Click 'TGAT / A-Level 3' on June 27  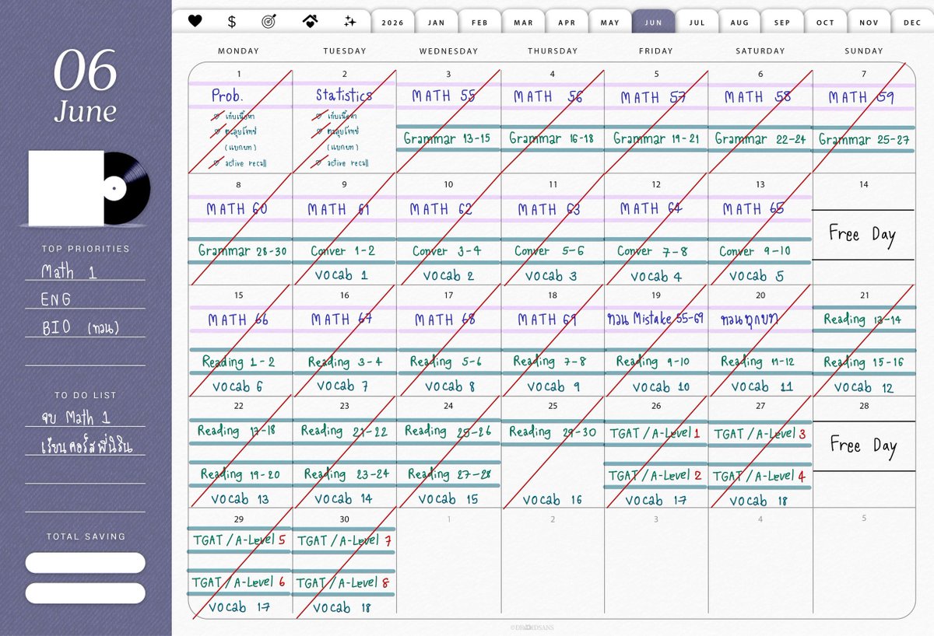pos(760,434)
